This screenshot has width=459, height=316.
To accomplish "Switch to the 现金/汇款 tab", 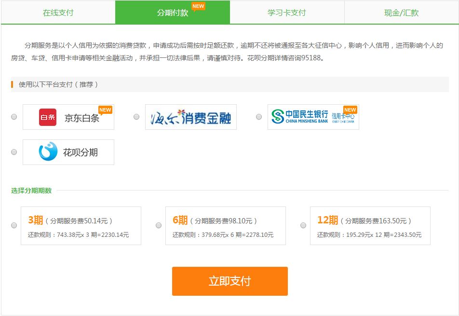I will [401, 13].
